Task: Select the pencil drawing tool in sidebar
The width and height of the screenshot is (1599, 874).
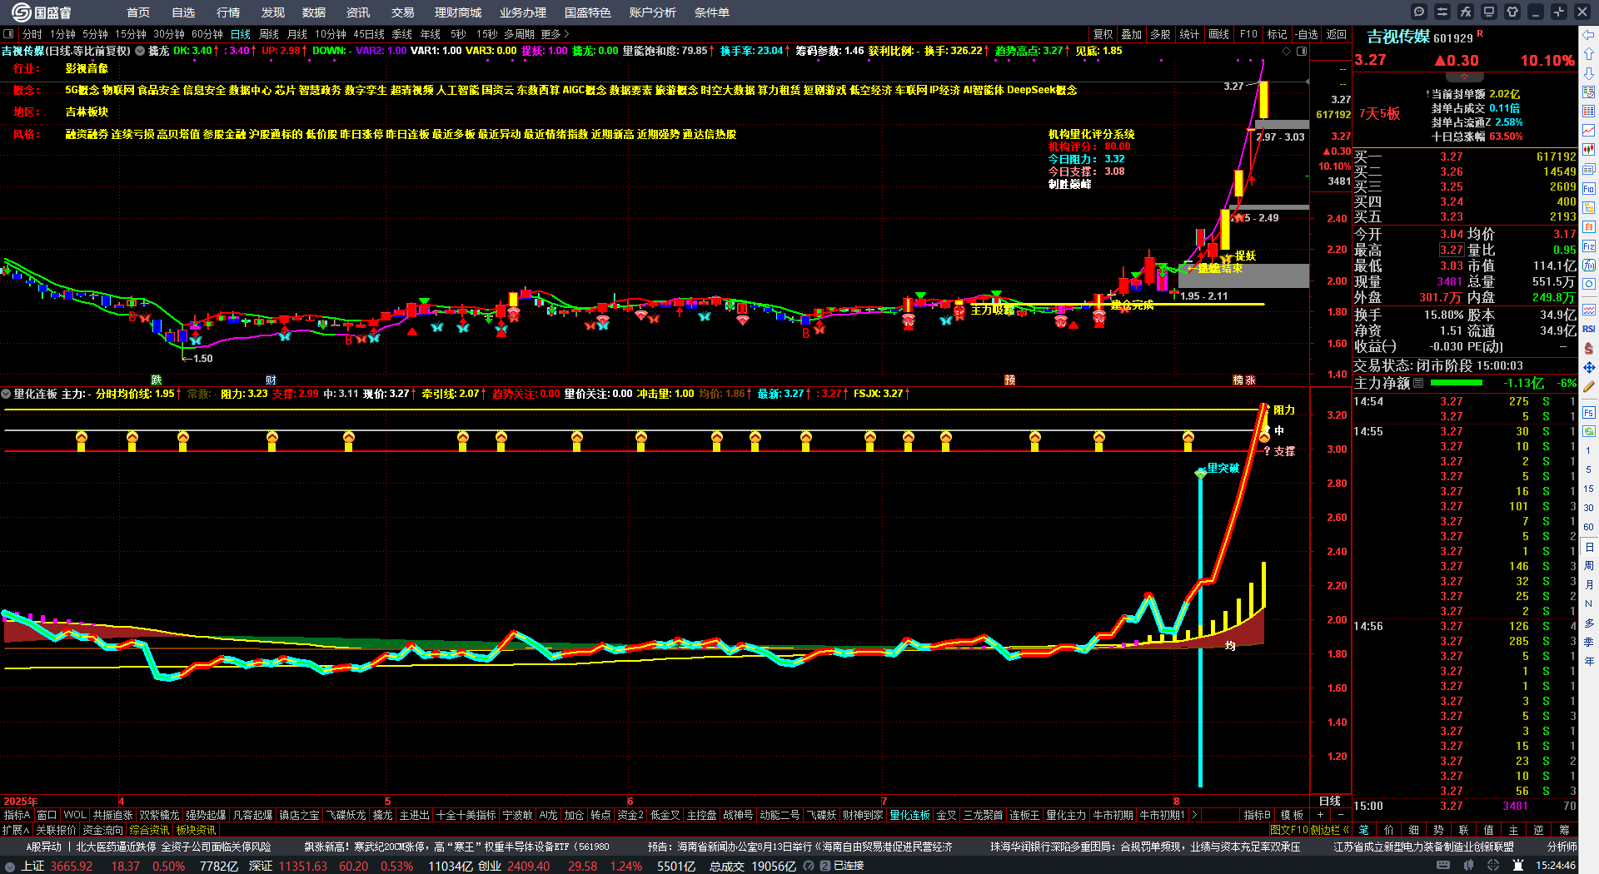Action: point(1589,386)
